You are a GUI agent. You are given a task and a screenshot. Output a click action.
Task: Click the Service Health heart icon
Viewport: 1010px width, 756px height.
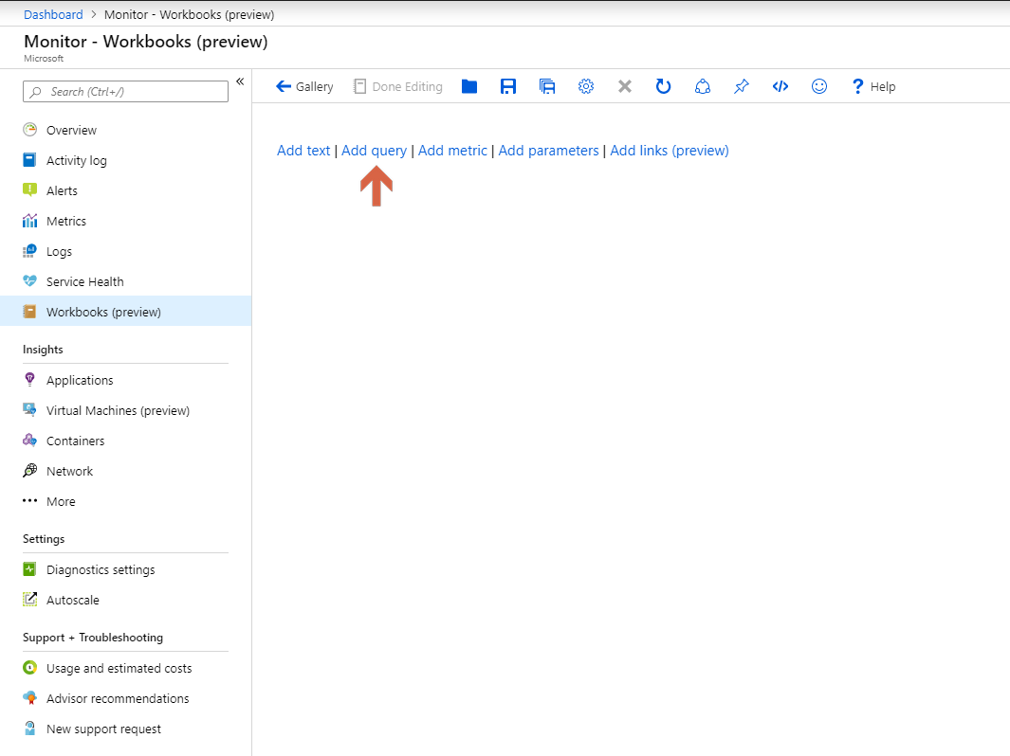click(x=29, y=281)
